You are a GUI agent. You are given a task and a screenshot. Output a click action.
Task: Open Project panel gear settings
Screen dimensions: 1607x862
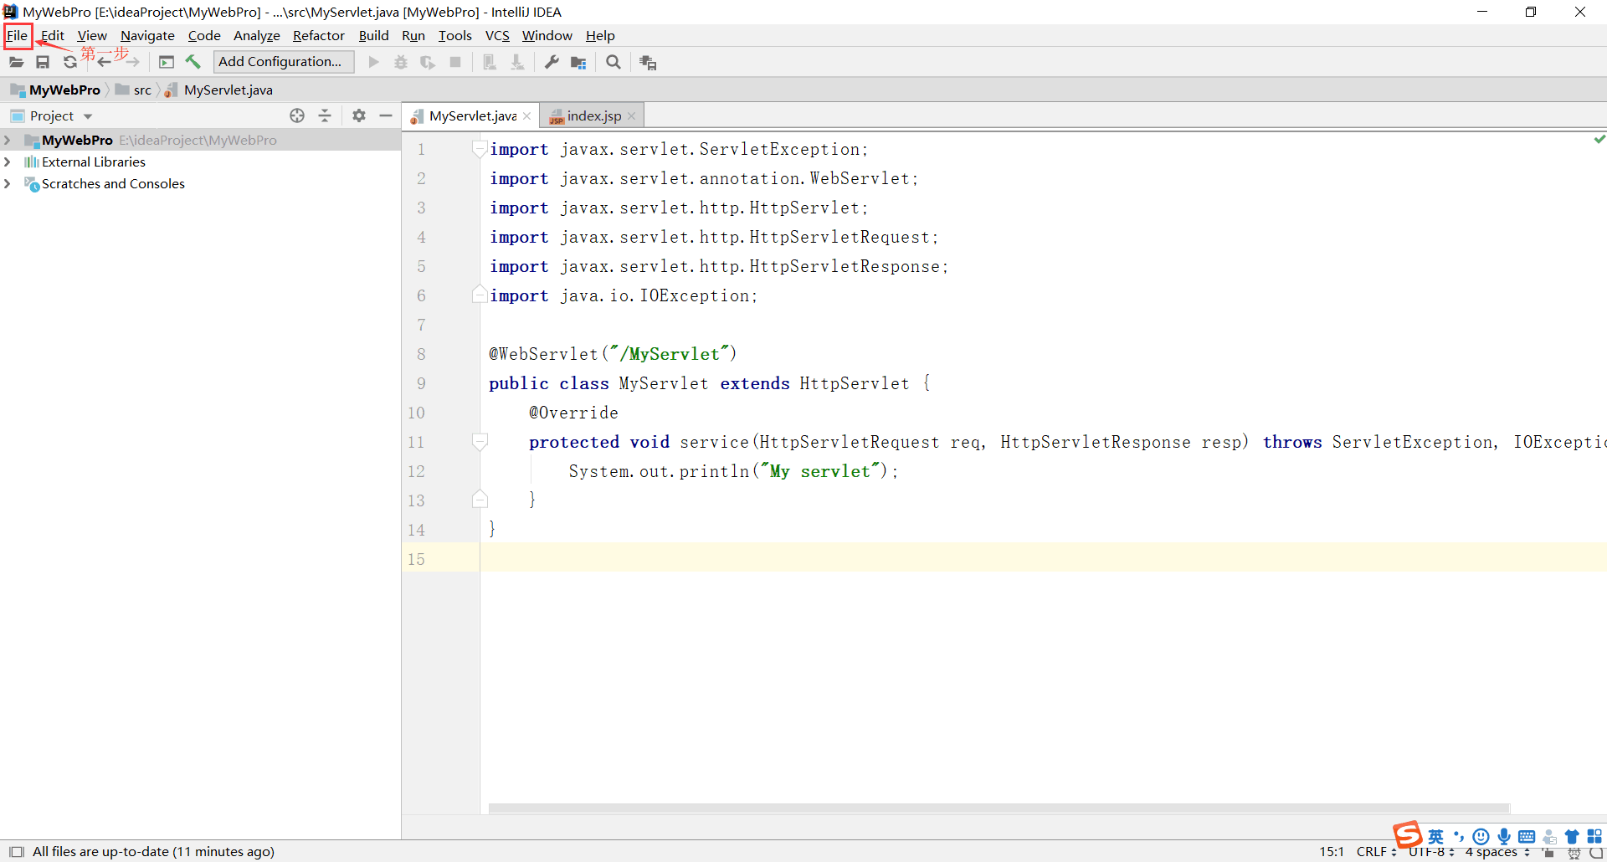tap(359, 115)
